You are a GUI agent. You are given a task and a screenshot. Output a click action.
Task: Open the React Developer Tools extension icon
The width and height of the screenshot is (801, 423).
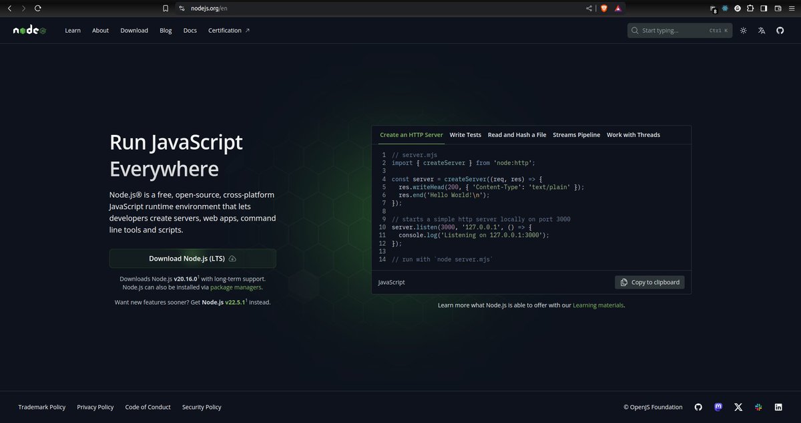pos(725,8)
